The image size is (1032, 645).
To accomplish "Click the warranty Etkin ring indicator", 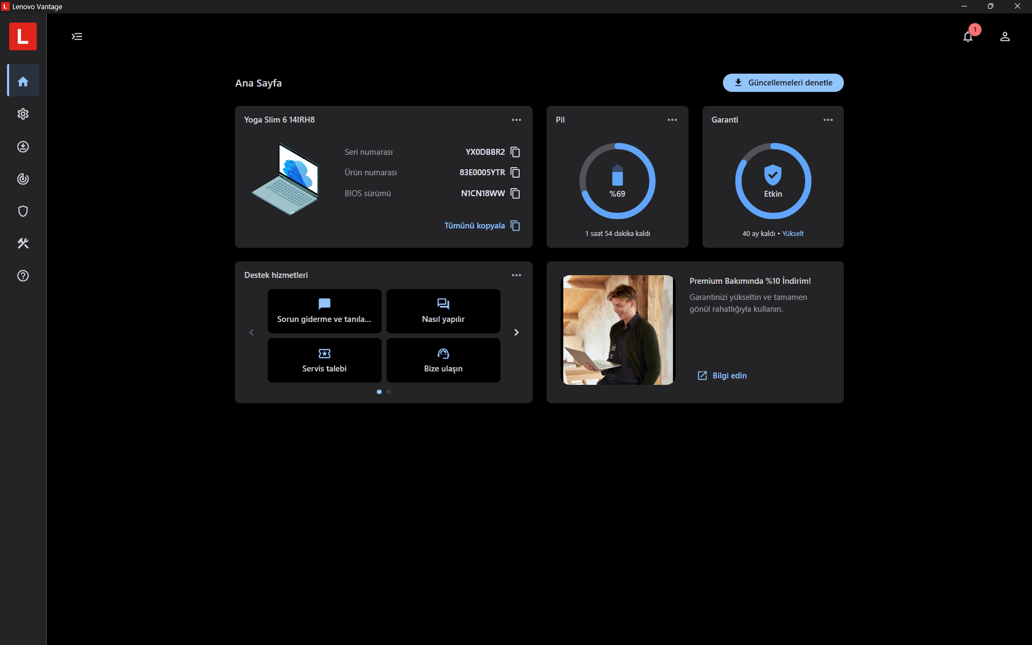I will pyautogui.click(x=773, y=181).
